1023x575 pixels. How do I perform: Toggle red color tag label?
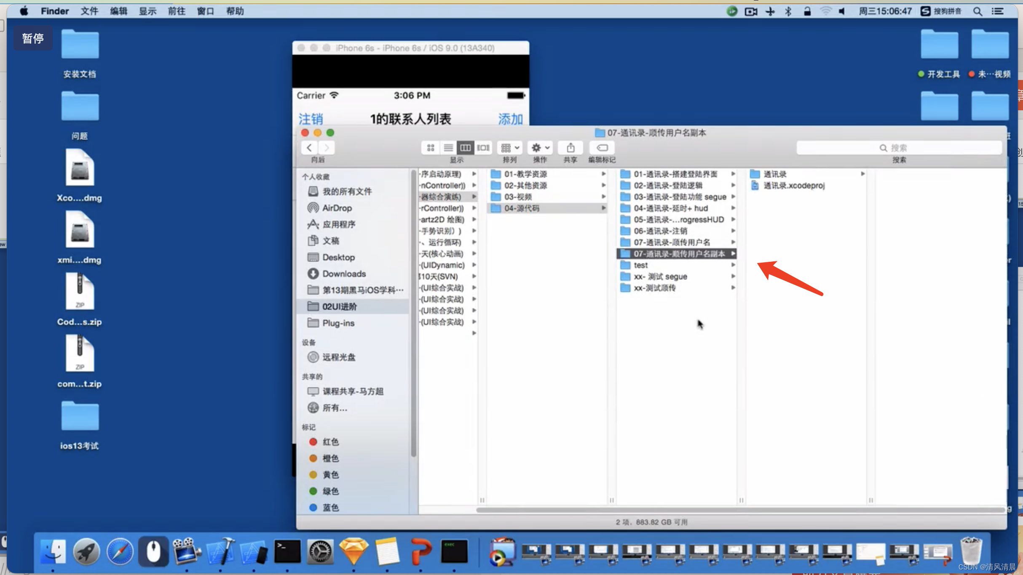tap(330, 442)
